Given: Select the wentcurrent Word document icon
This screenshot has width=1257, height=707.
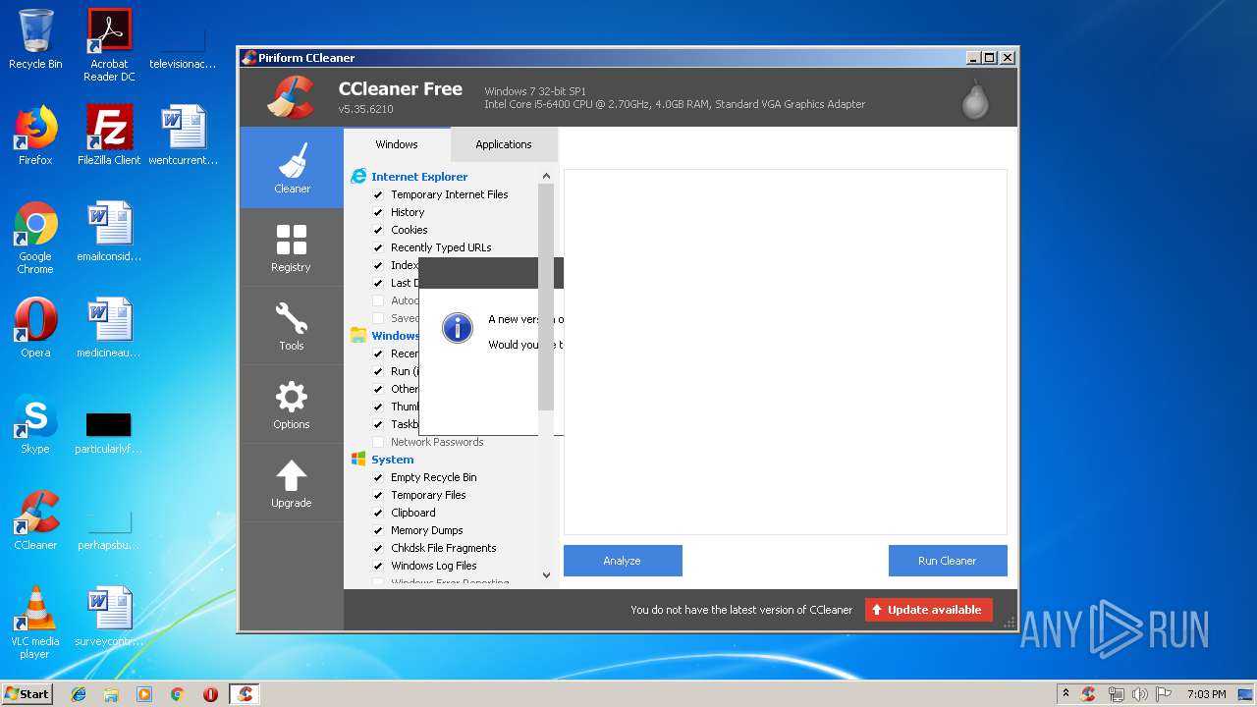Looking at the screenshot, I should (x=184, y=136).
